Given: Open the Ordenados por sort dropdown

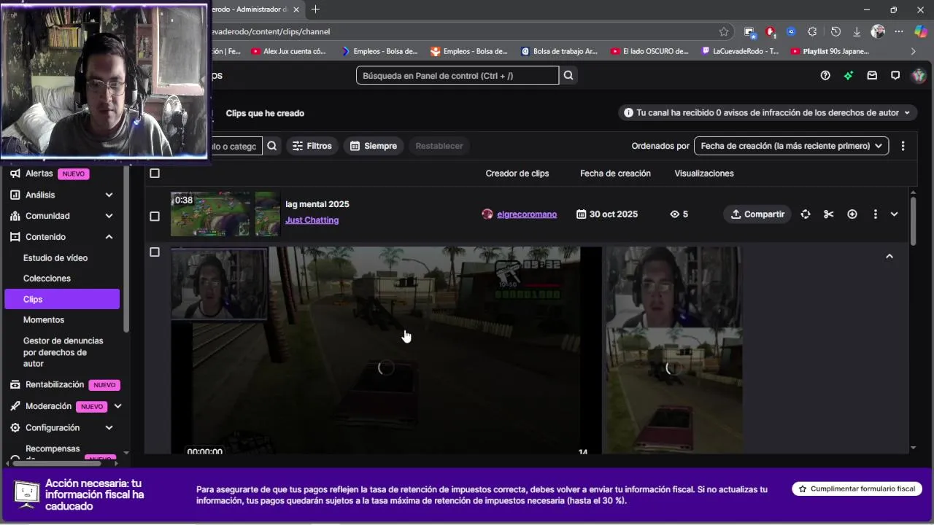Looking at the screenshot, I should 791,146.
